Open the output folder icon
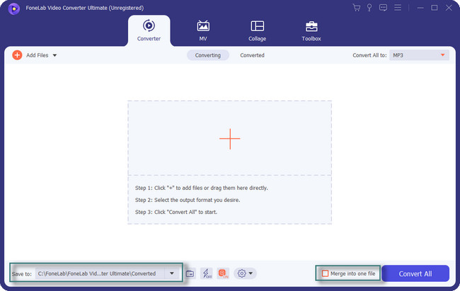Viewport: 460px width, 291px height. point(190,273)
